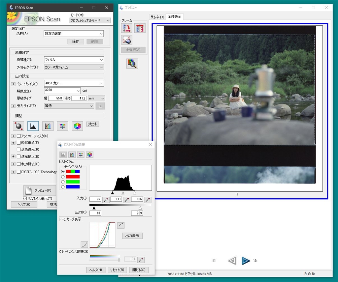This screenshot has height=282, width=338.
Task: Open the 解像度 dropdown showing 3200
Action: (62, 91)
